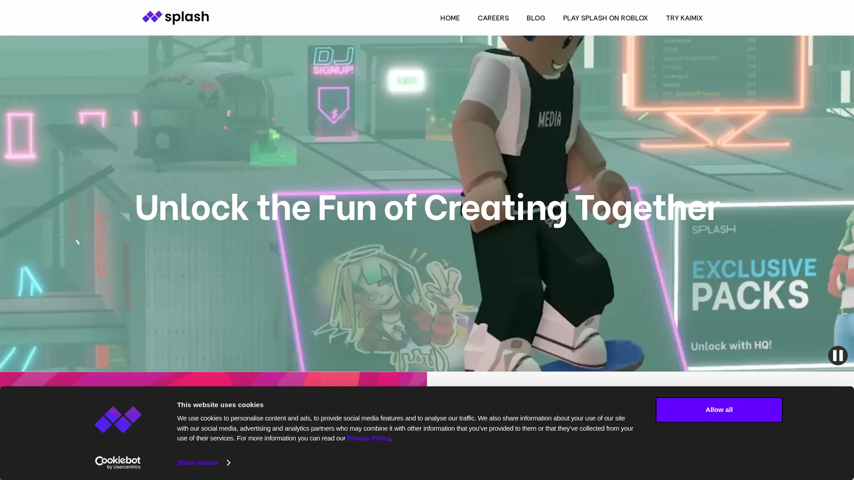Click the Splash diamond logo icon in header
The height and width of the screenshot is (480, 854).
click(152, 17)
